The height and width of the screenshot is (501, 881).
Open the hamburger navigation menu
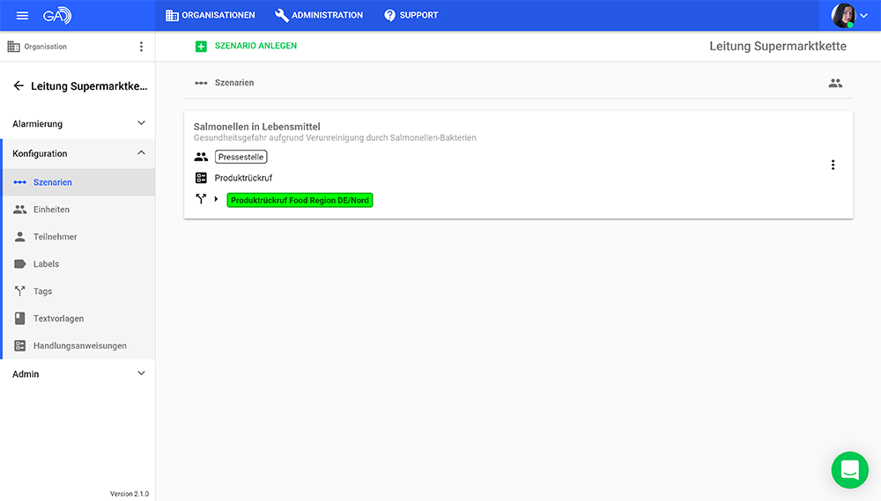[22, 16]
